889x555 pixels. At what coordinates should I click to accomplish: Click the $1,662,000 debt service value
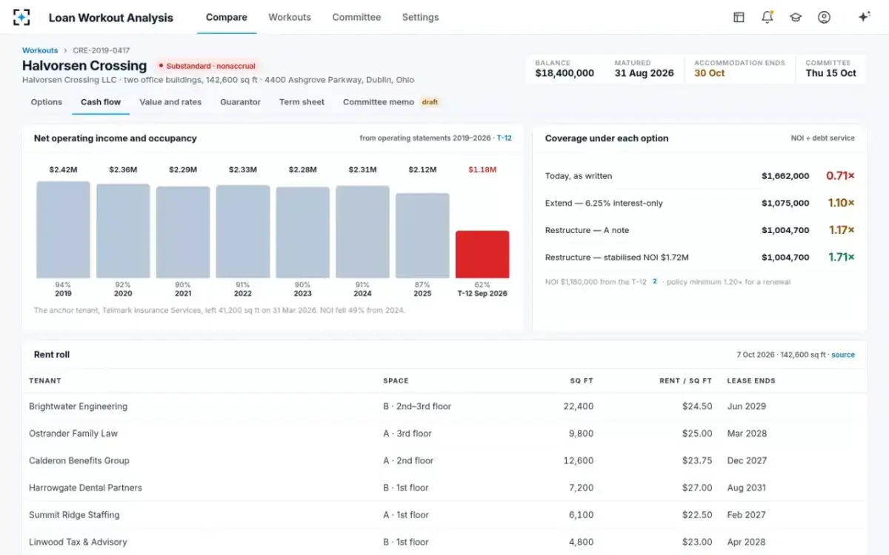click(x=785, y=176)
